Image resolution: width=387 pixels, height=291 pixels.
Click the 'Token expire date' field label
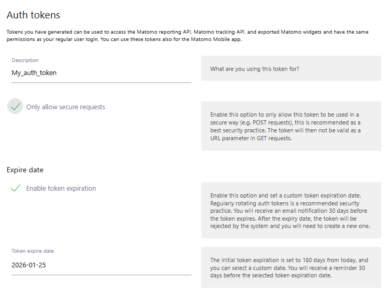[33, 251]
